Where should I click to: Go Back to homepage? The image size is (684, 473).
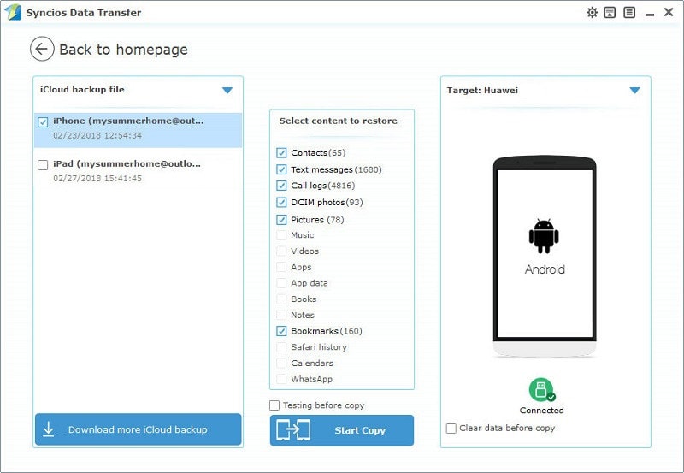123,50
